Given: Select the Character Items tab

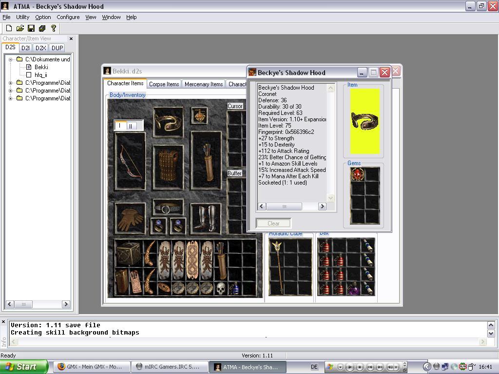Looking at the screenshot, I should tap(125, 83).
